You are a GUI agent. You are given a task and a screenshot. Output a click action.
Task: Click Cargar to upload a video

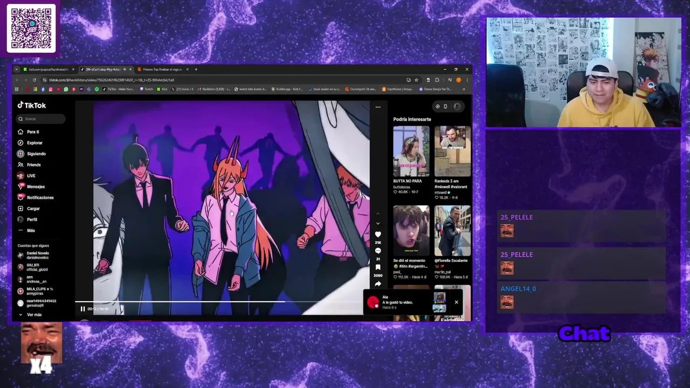(29, 209)
